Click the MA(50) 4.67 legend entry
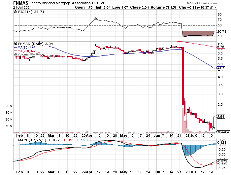The width and height of the screenshot is (231, 175). (25, 47)
